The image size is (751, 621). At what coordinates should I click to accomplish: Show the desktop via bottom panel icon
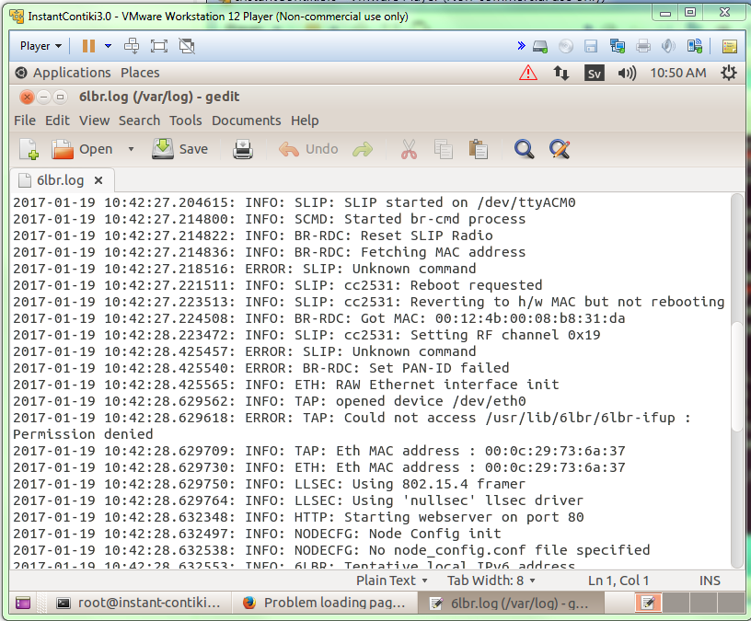click(x=22, y=603)
